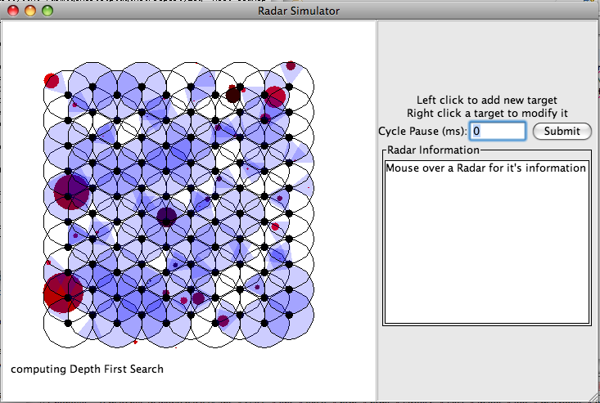This screenshot has width=600, height=403.
Task: Click the red target at top-left corner
Action: [52, 80]
